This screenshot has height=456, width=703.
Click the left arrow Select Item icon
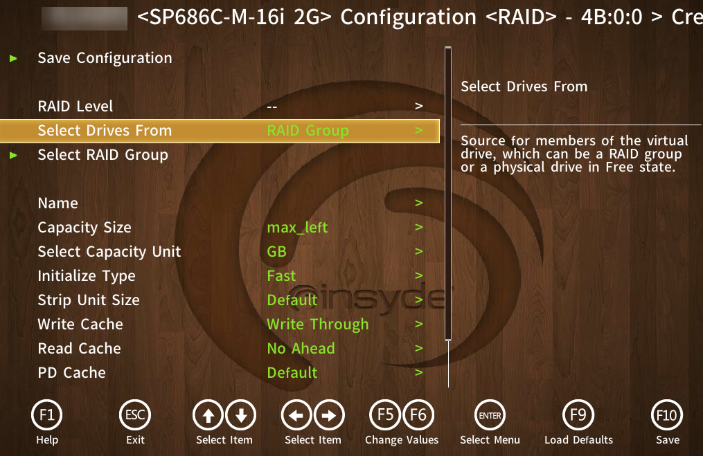click(296, 415)
